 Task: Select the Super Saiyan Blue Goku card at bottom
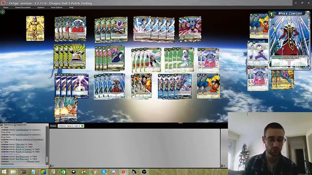coord(66,109)
